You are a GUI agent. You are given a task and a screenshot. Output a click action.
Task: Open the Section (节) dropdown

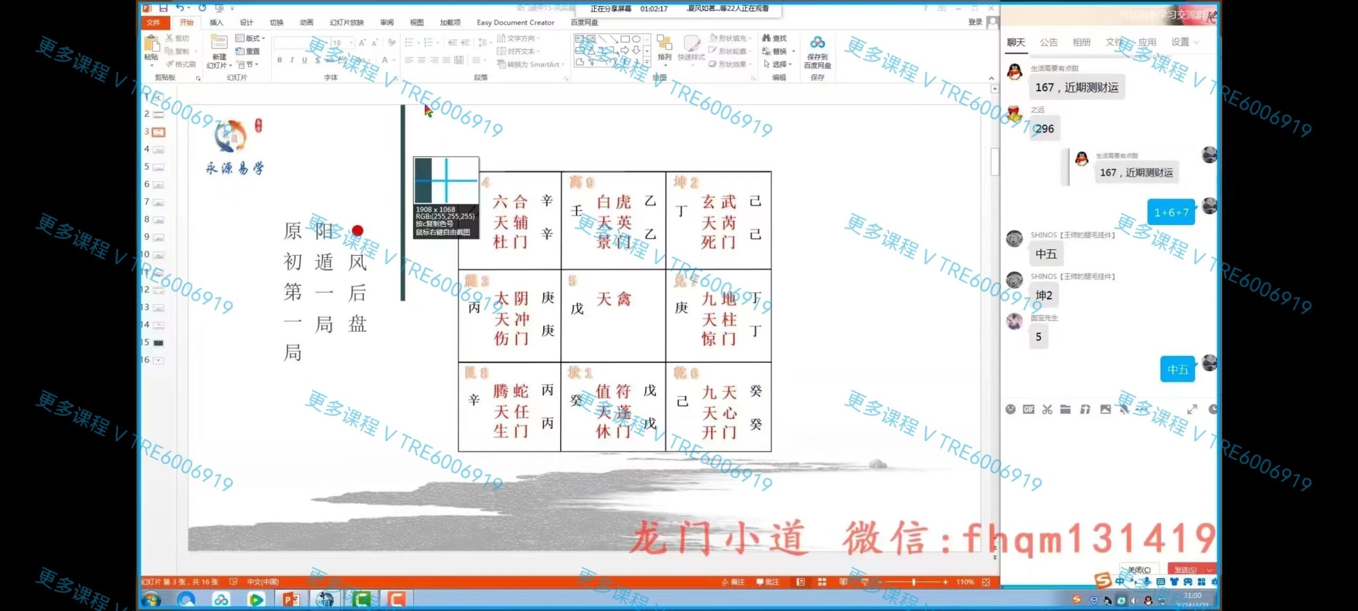247,64
